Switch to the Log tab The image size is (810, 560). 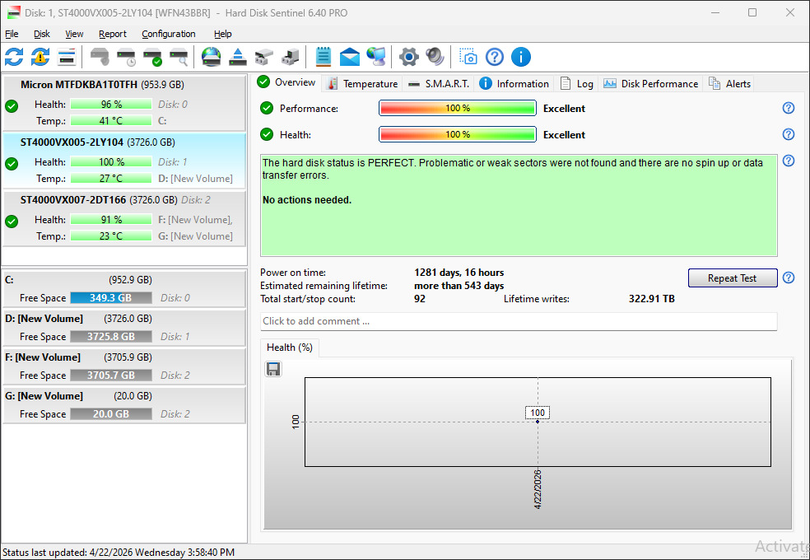pos(576,84)
